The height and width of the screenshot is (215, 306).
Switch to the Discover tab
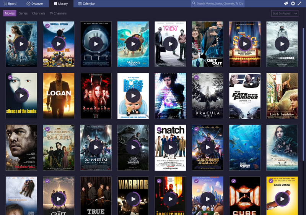pyautogui.click(x=35, y=3)
